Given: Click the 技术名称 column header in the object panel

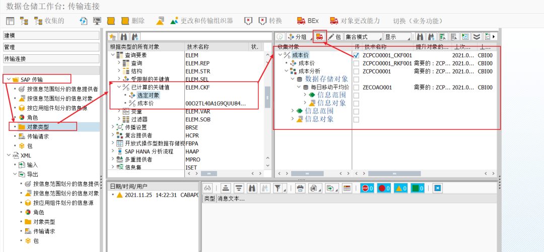Looking at the screenshot, I should [x=217, y=47].
